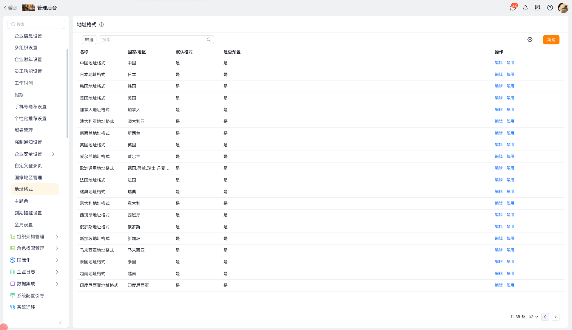Click 编辑 for 日本地址格式 row

(x=499, y=75)
